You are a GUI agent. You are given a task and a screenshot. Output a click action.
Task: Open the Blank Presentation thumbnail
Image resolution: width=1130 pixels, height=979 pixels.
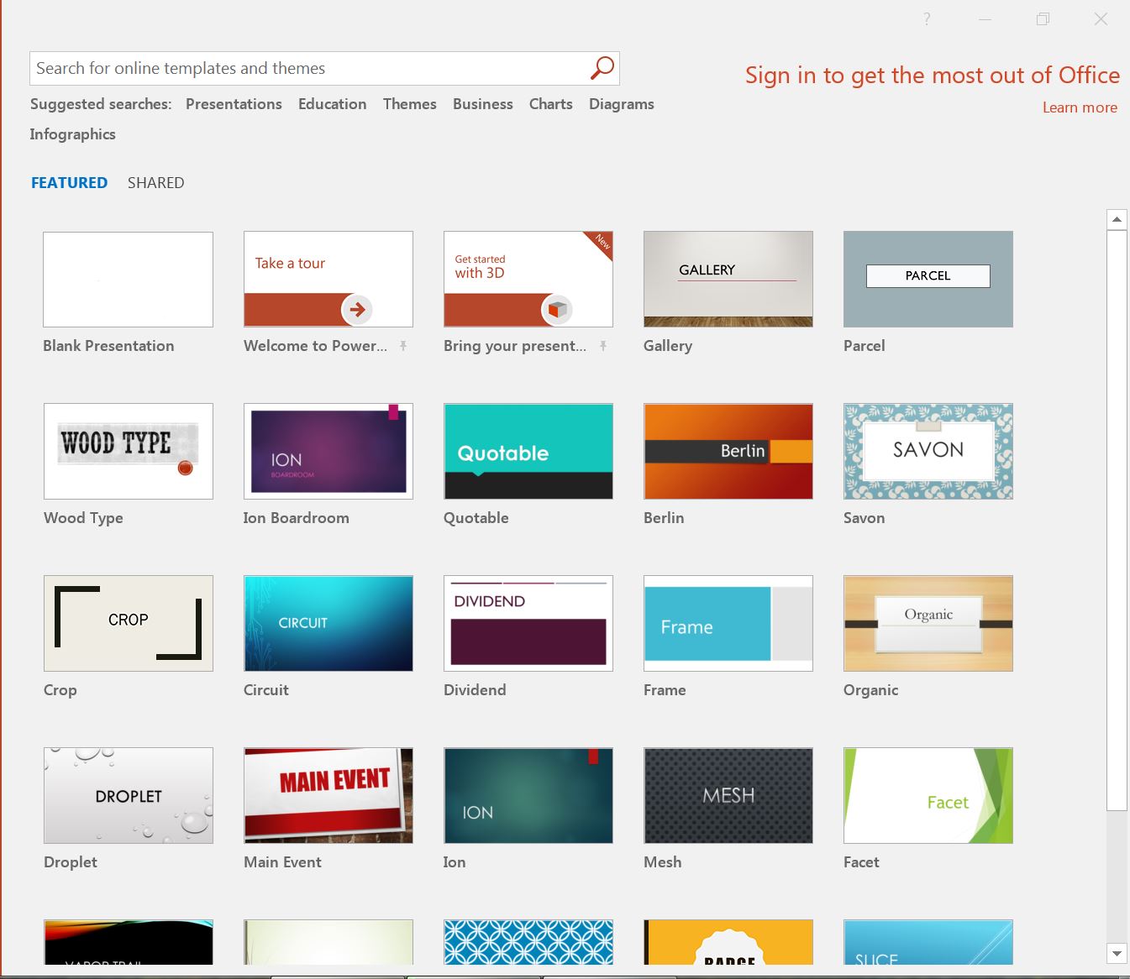tap(128, 280)
